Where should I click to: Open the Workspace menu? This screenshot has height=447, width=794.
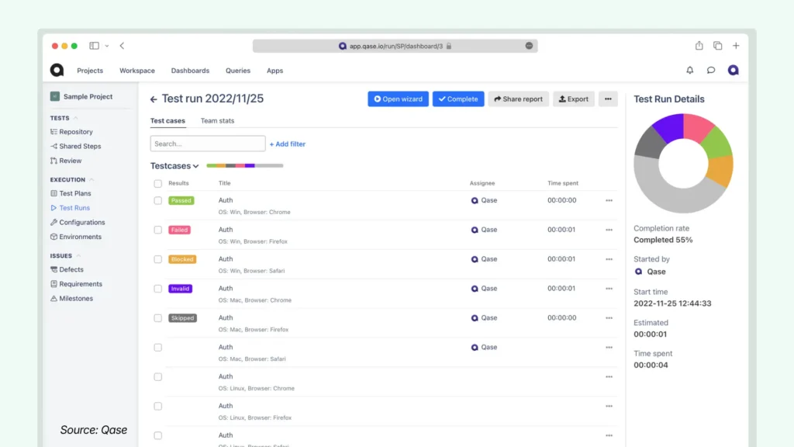(x=137, y=71)
